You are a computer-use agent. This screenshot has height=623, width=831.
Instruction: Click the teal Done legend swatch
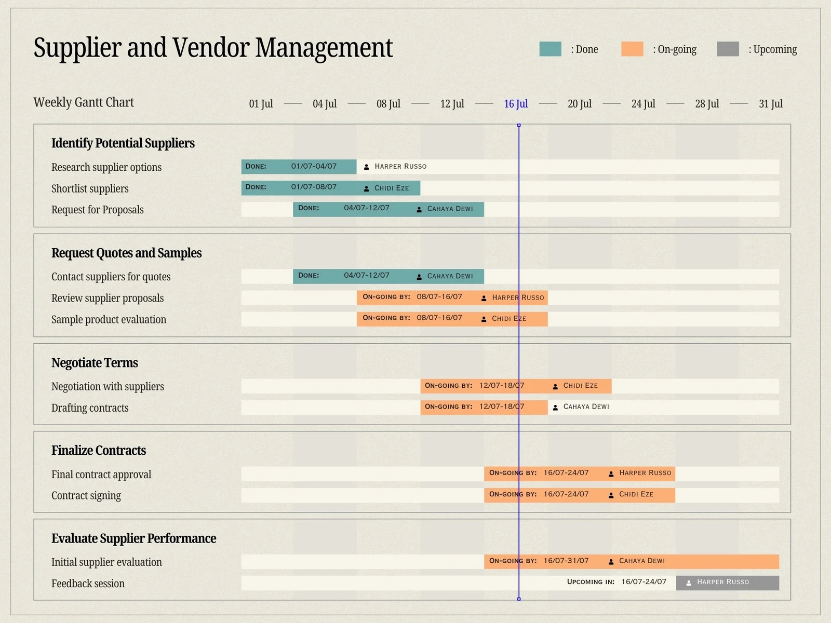coord(550,49)
